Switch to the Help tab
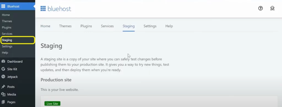Screen dimensions: 282x107 pyautogui.click(x=169, y=26)
